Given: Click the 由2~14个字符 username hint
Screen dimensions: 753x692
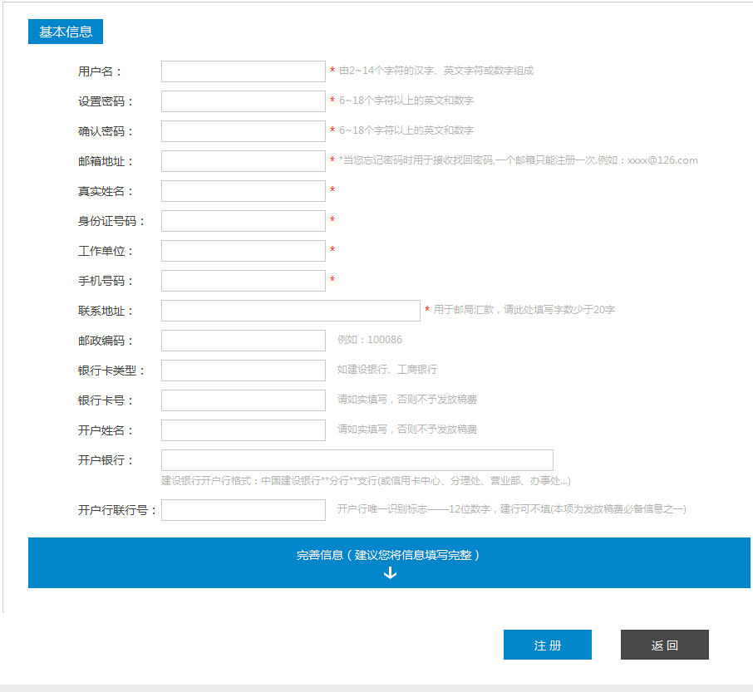Looking at the screenshot, I should [436, 71].
